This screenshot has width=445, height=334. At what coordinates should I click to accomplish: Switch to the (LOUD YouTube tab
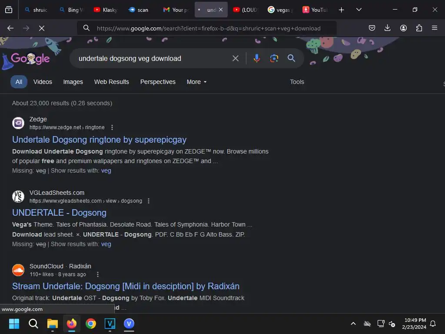pos(245,10)
